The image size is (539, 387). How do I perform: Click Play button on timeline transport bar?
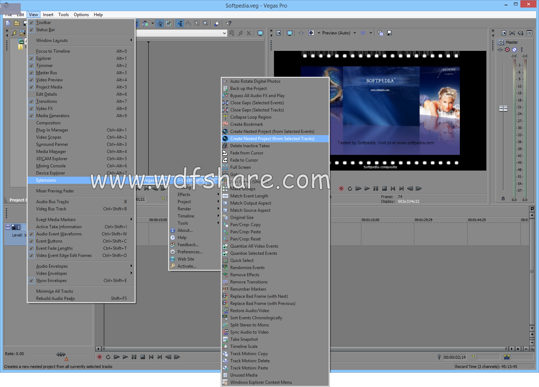(x=125, y=357)
